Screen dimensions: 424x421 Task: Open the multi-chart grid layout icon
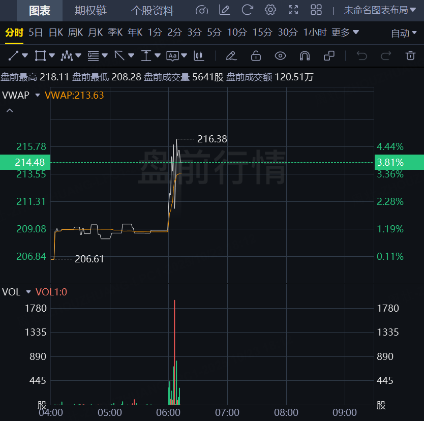316,10
